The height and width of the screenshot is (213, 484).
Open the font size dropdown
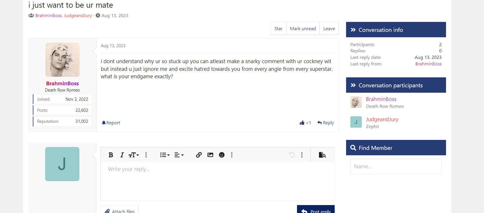(134, 155)
